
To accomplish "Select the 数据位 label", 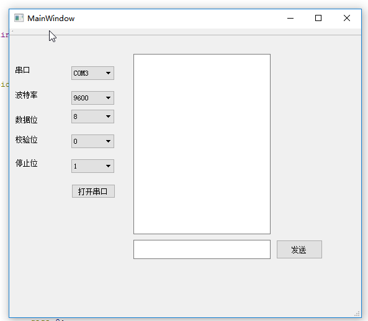I will click(x=26, y=120).
